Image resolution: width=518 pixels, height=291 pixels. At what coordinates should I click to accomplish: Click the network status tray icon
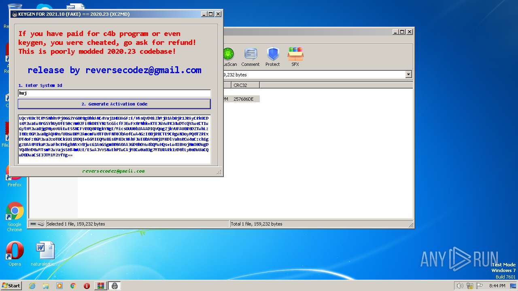tap(470, 286)
